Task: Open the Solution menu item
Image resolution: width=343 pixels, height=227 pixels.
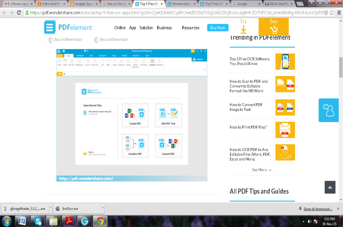Action: pos(146,28)
